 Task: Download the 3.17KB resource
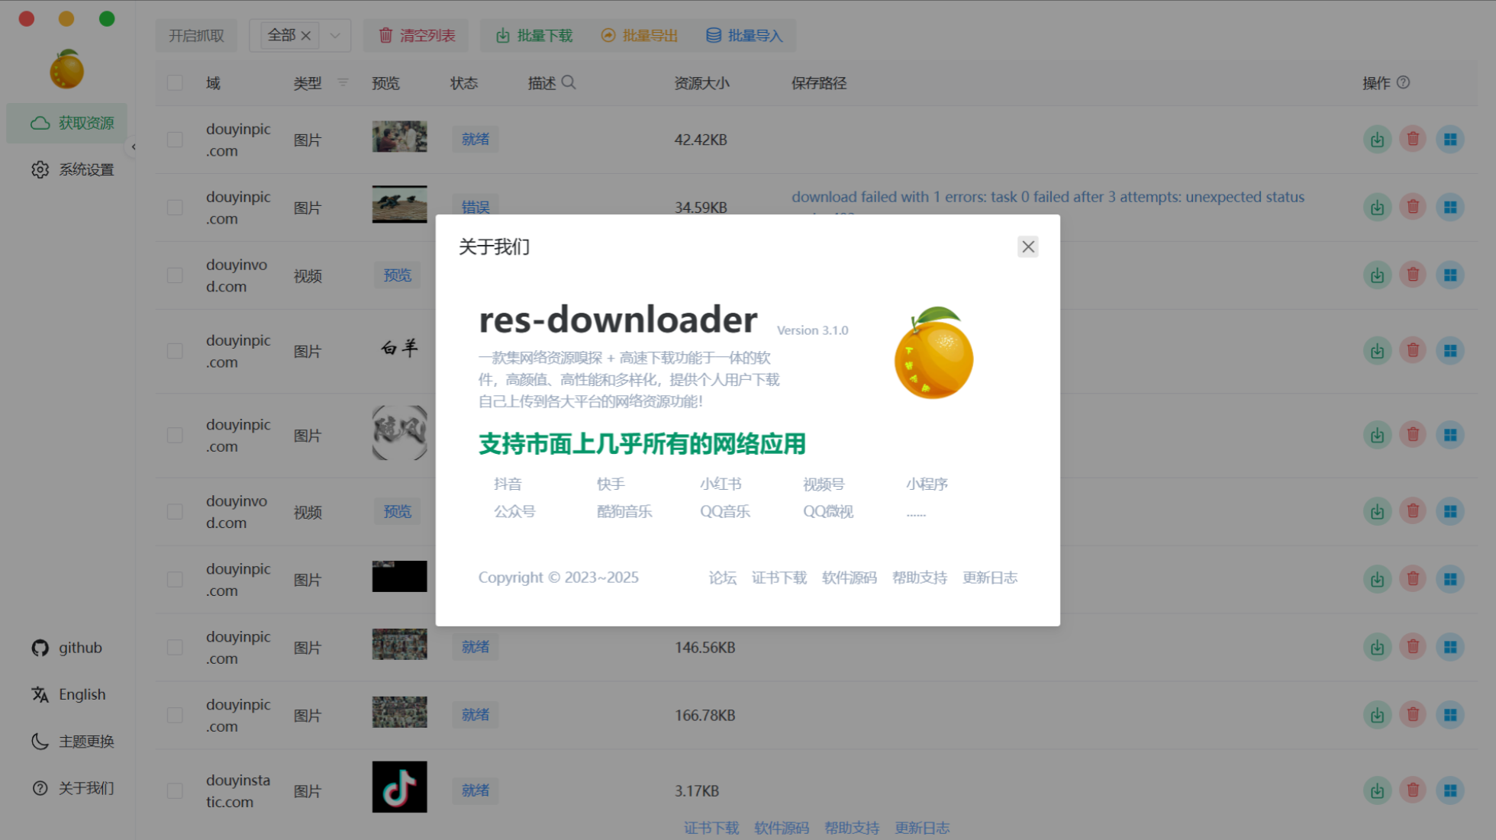(x=1377, y=790)
